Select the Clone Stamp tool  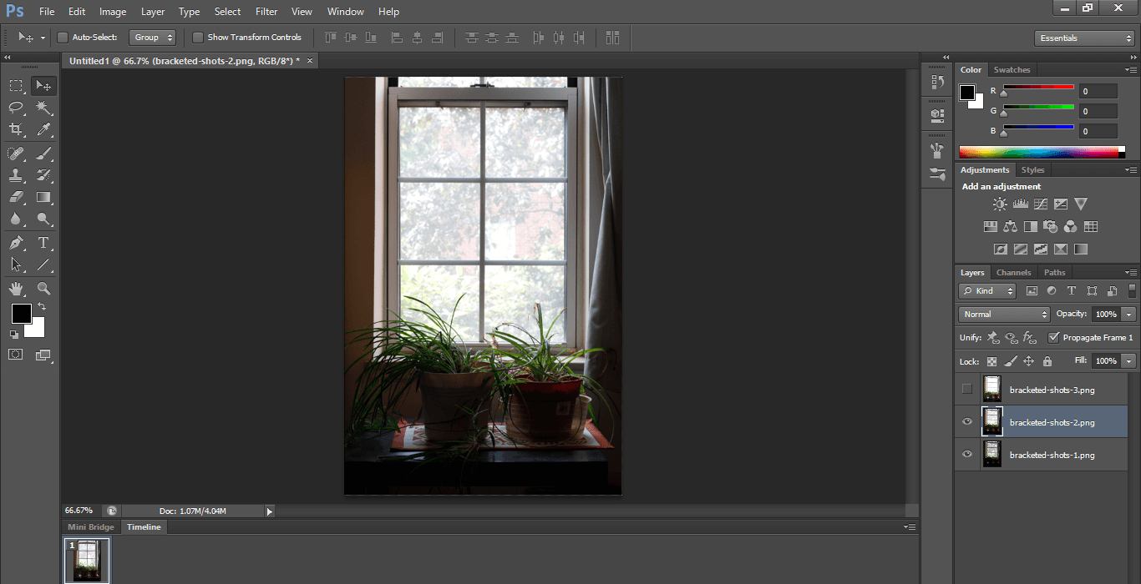tap(16, 175)
